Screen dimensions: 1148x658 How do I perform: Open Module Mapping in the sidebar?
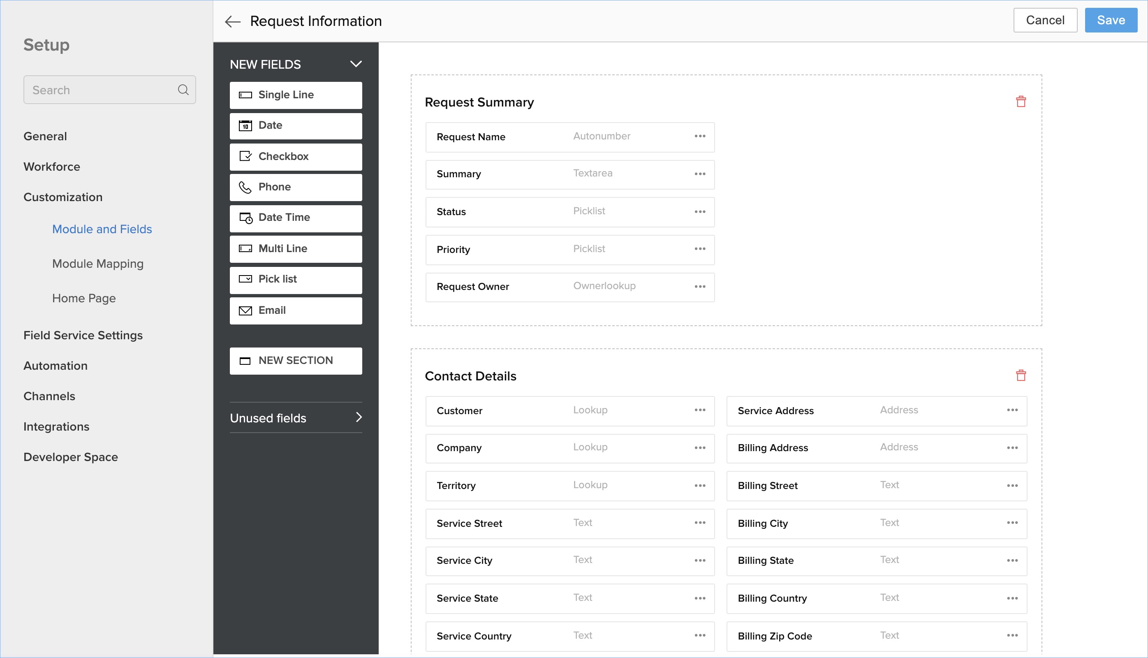(97, 264)
